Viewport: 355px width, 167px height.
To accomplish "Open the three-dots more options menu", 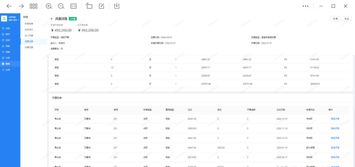I will click(305, 6).
